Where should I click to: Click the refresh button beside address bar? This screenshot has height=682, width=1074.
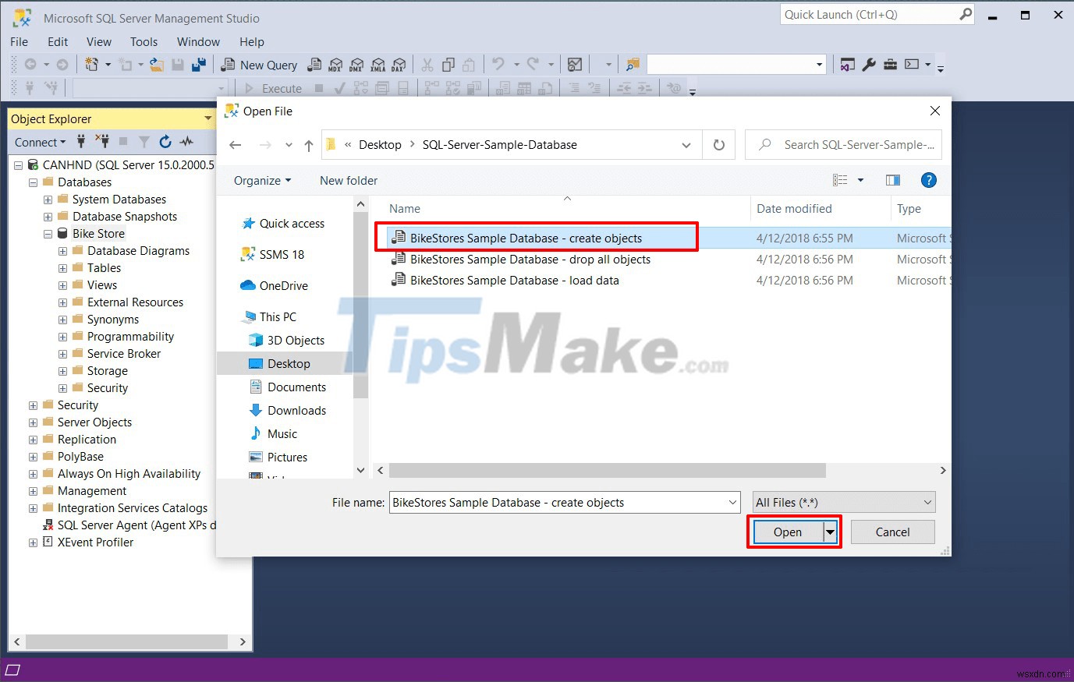click(719, 145)
